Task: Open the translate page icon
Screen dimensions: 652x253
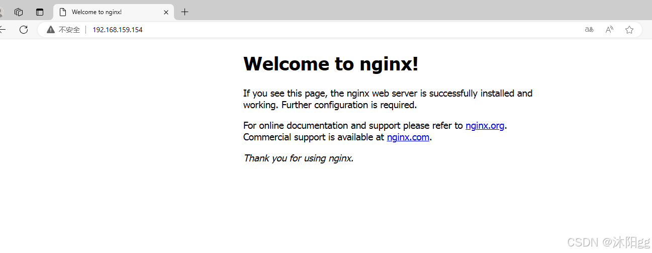Action: point(589,30)
